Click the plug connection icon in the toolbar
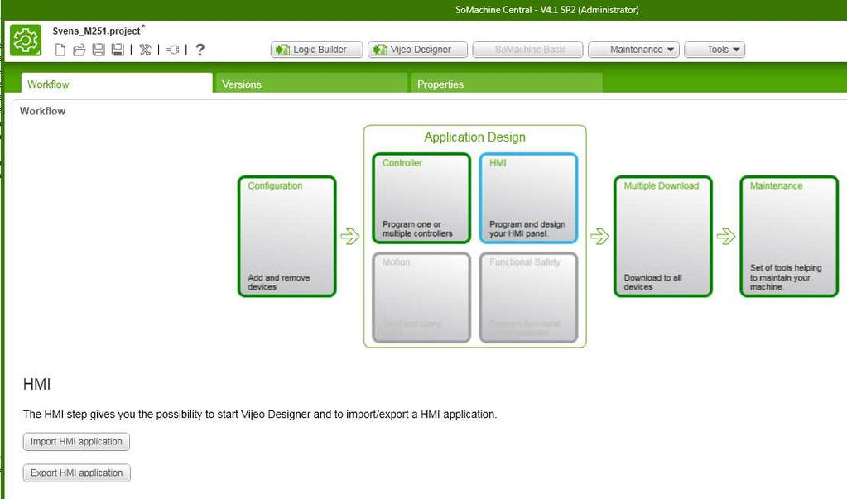This screenshot has width=847, height=499. 172,50
